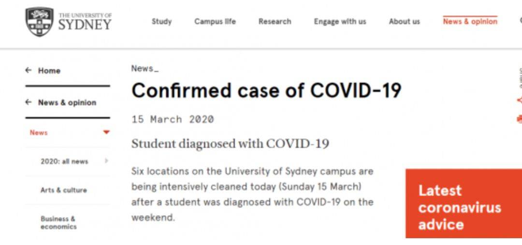522x245 pixels.
Task: Click the back arrow beside Home
Action: pos(29,70)
